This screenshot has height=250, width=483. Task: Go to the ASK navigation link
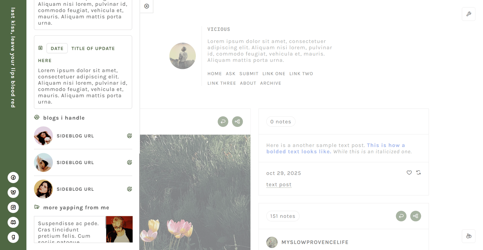point(231,74)
